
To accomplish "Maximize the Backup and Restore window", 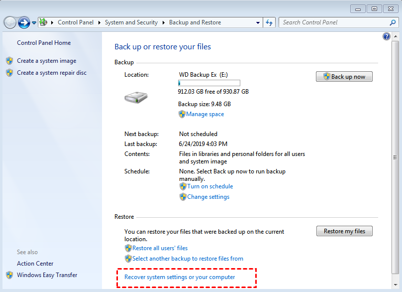I will [374, 9].
